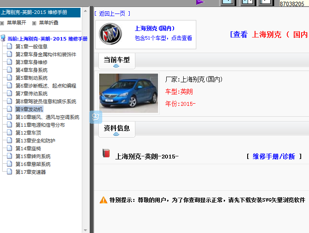
Task: Click the page icon for 第1章一般信息
Action: [x=10, y=46]
